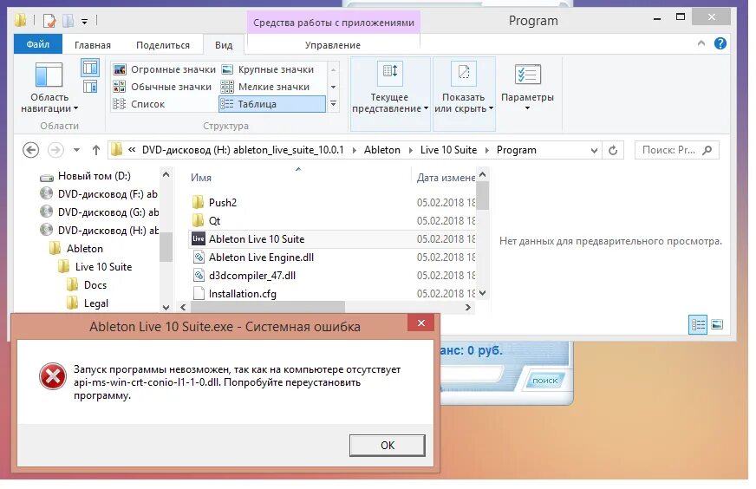Open the Вид ribbon tab
756x489 pixels.
[224, 45]
